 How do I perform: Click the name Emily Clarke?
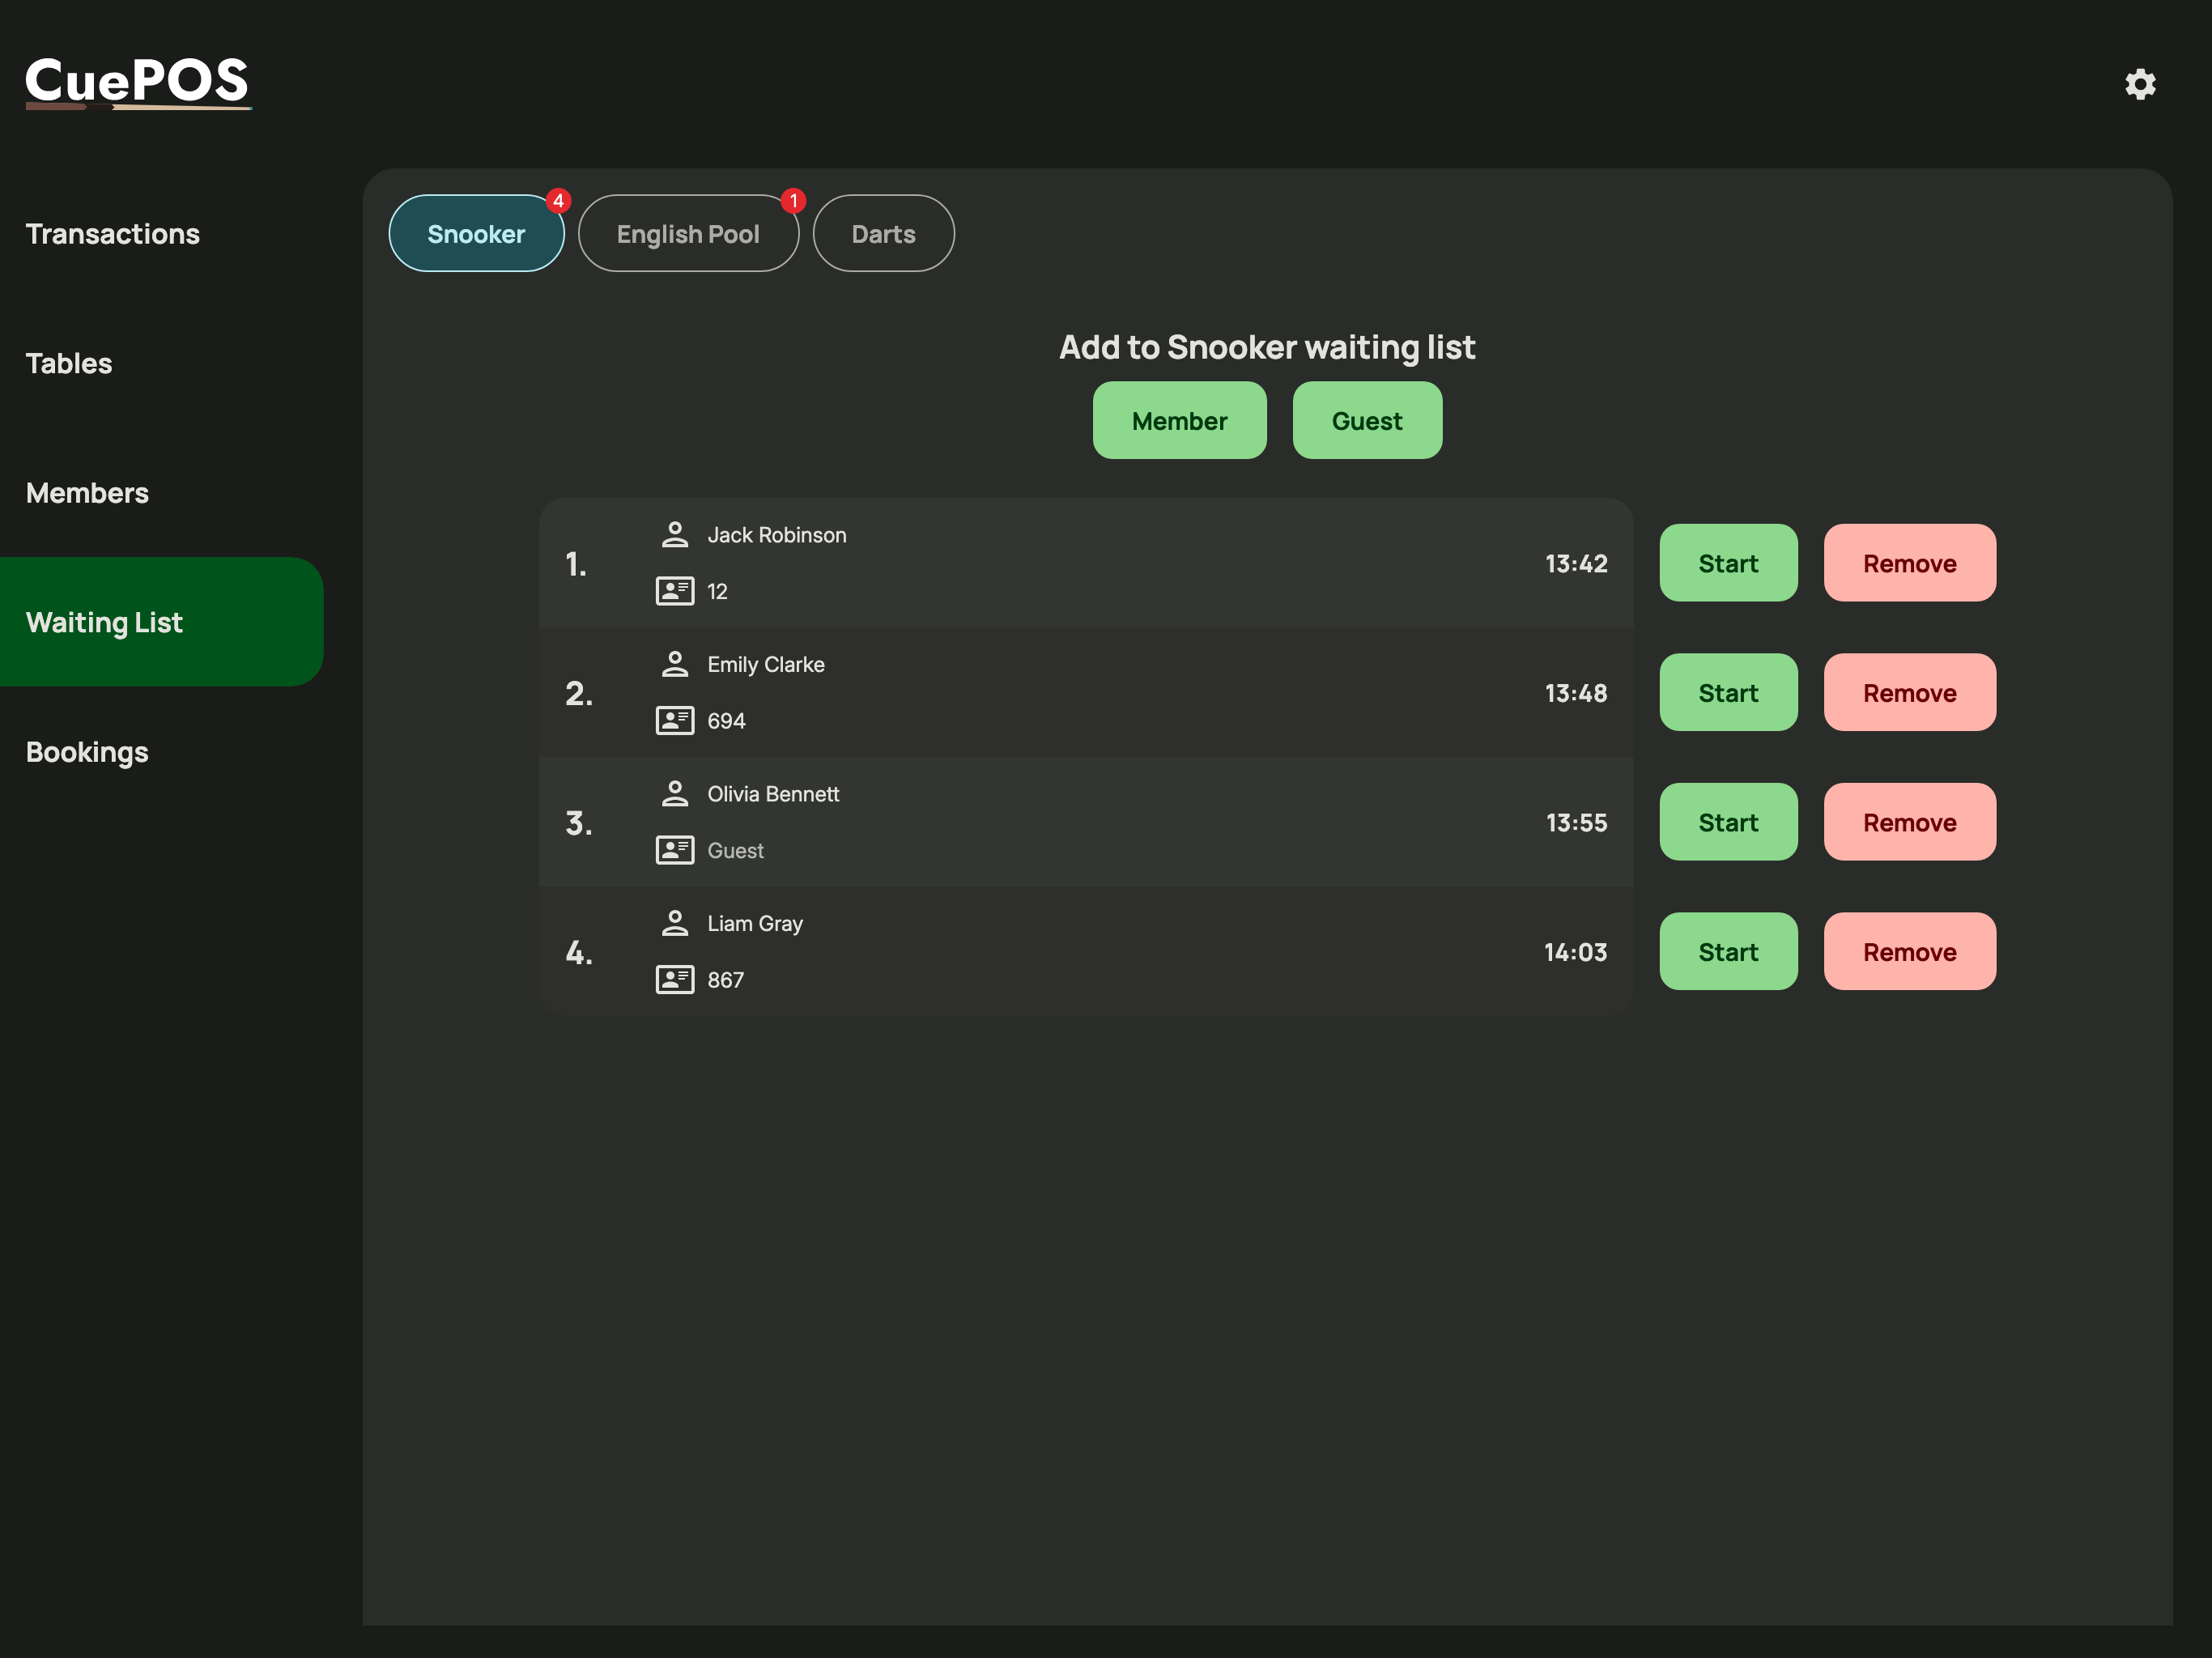766,665
